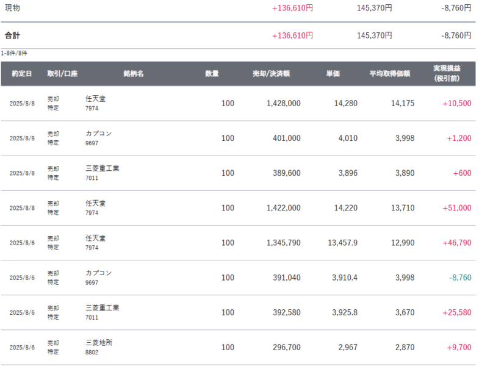The image size is (479, 366).
Task: Click the 合計 total row label
Action: click(x=12, y=35)
